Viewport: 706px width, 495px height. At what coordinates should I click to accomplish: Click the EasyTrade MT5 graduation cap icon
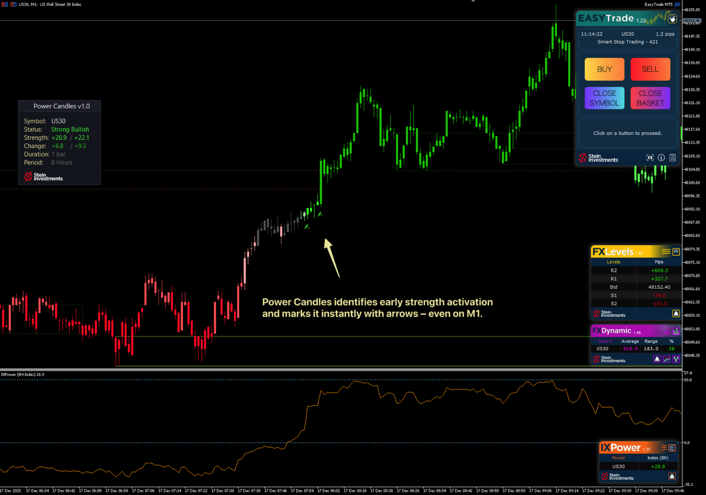[677, 5]
